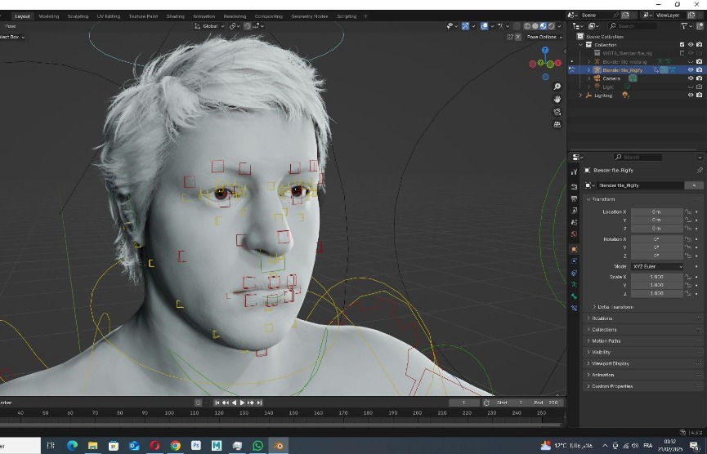Toggle Collection exclude checkbox in outliner

(x=682, y=45)
